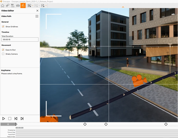Toggle the orange Video Editor clapperboard icon
This screenshot has height=138, width=178.
(x=23, y=6)
